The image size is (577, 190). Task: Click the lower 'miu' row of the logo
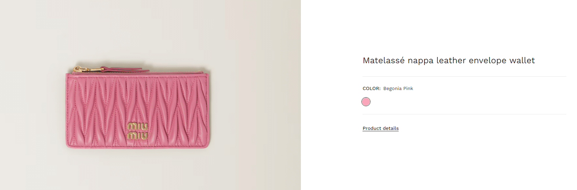click(138, 135)
